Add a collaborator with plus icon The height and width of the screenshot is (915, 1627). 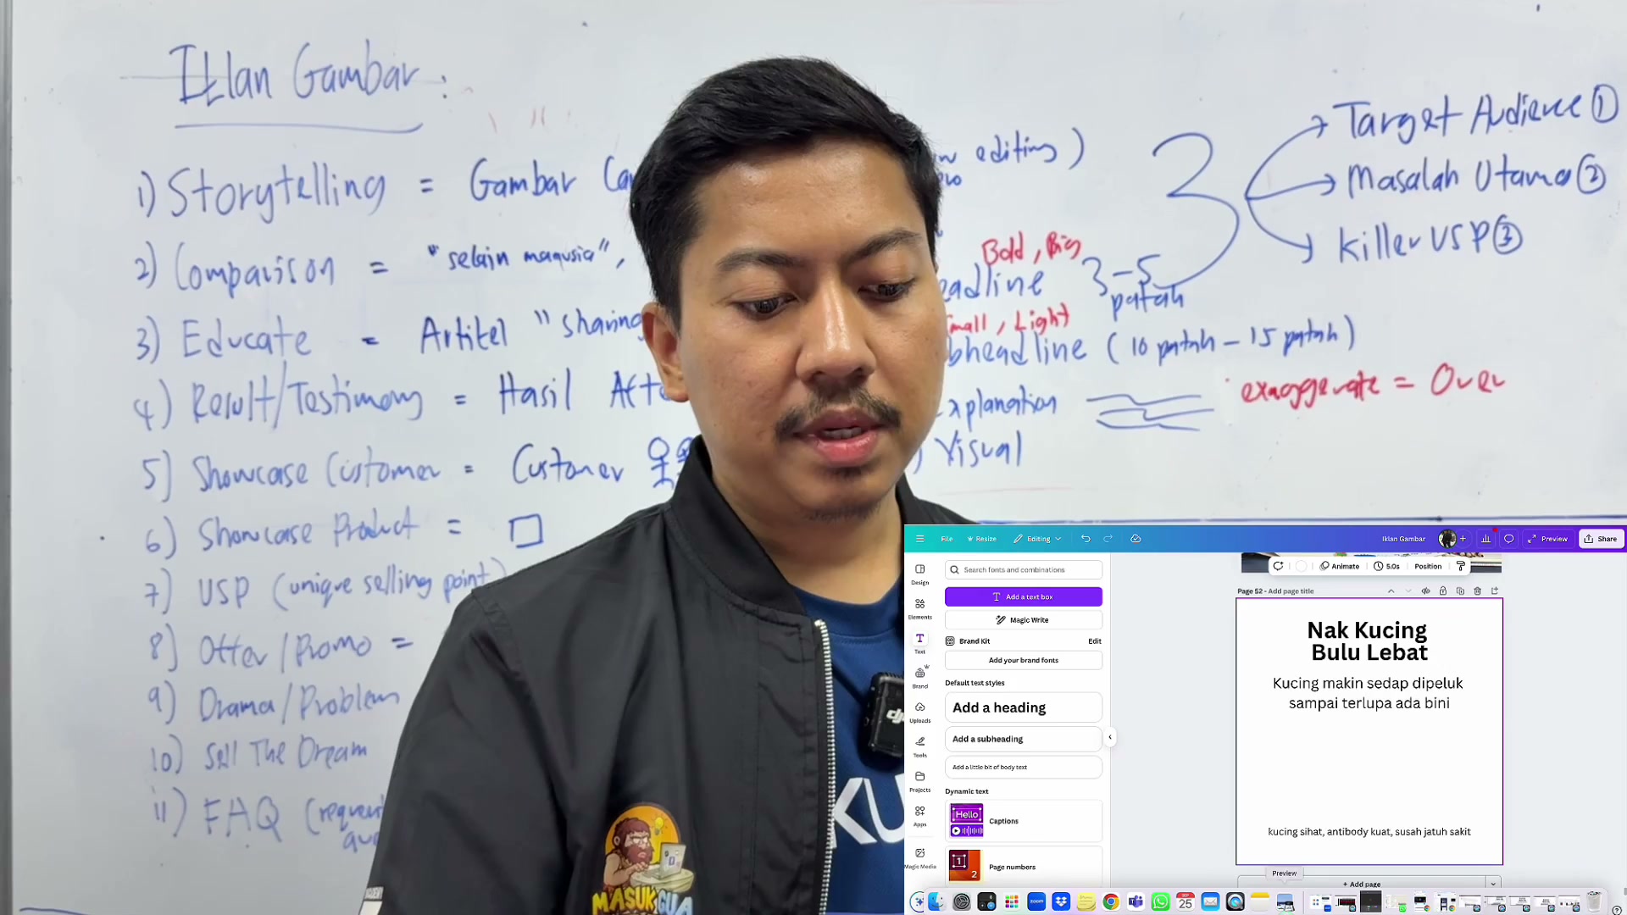pyautogui.click(x=1463, y=539)
